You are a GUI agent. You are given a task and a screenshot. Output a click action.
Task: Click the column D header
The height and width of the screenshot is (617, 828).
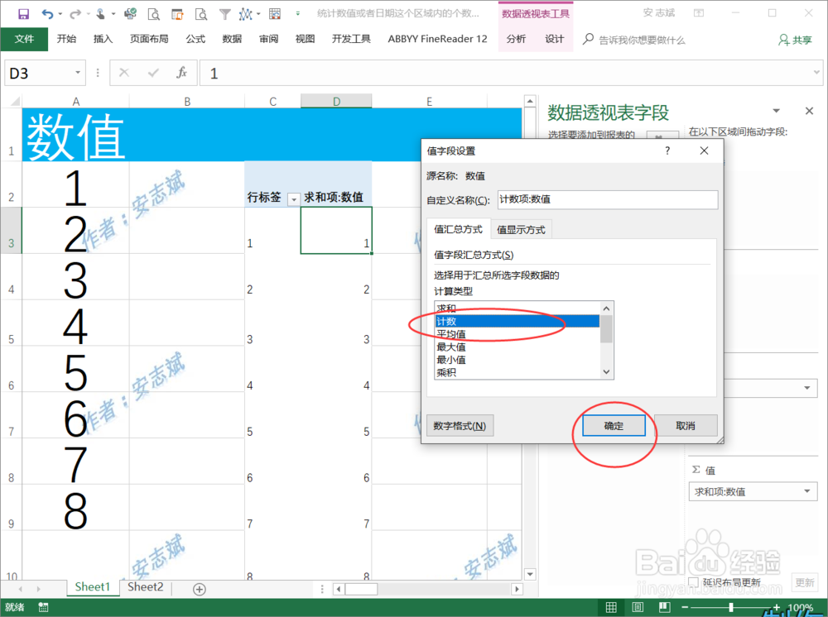(336, 101)
